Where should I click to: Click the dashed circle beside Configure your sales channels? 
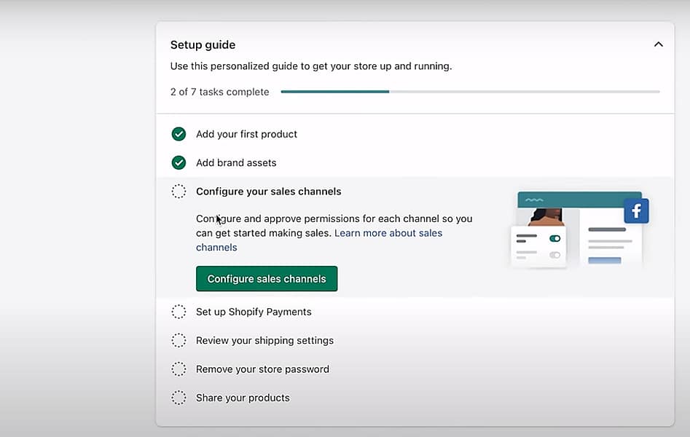tap(179, 191)
